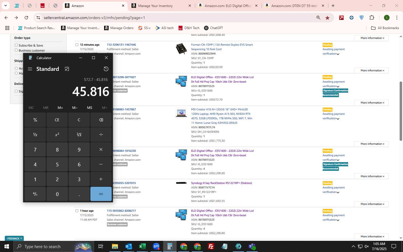Viewport: 403px width, 252px height.
Task: Click Calculator square root key
Action: (79, 135)
